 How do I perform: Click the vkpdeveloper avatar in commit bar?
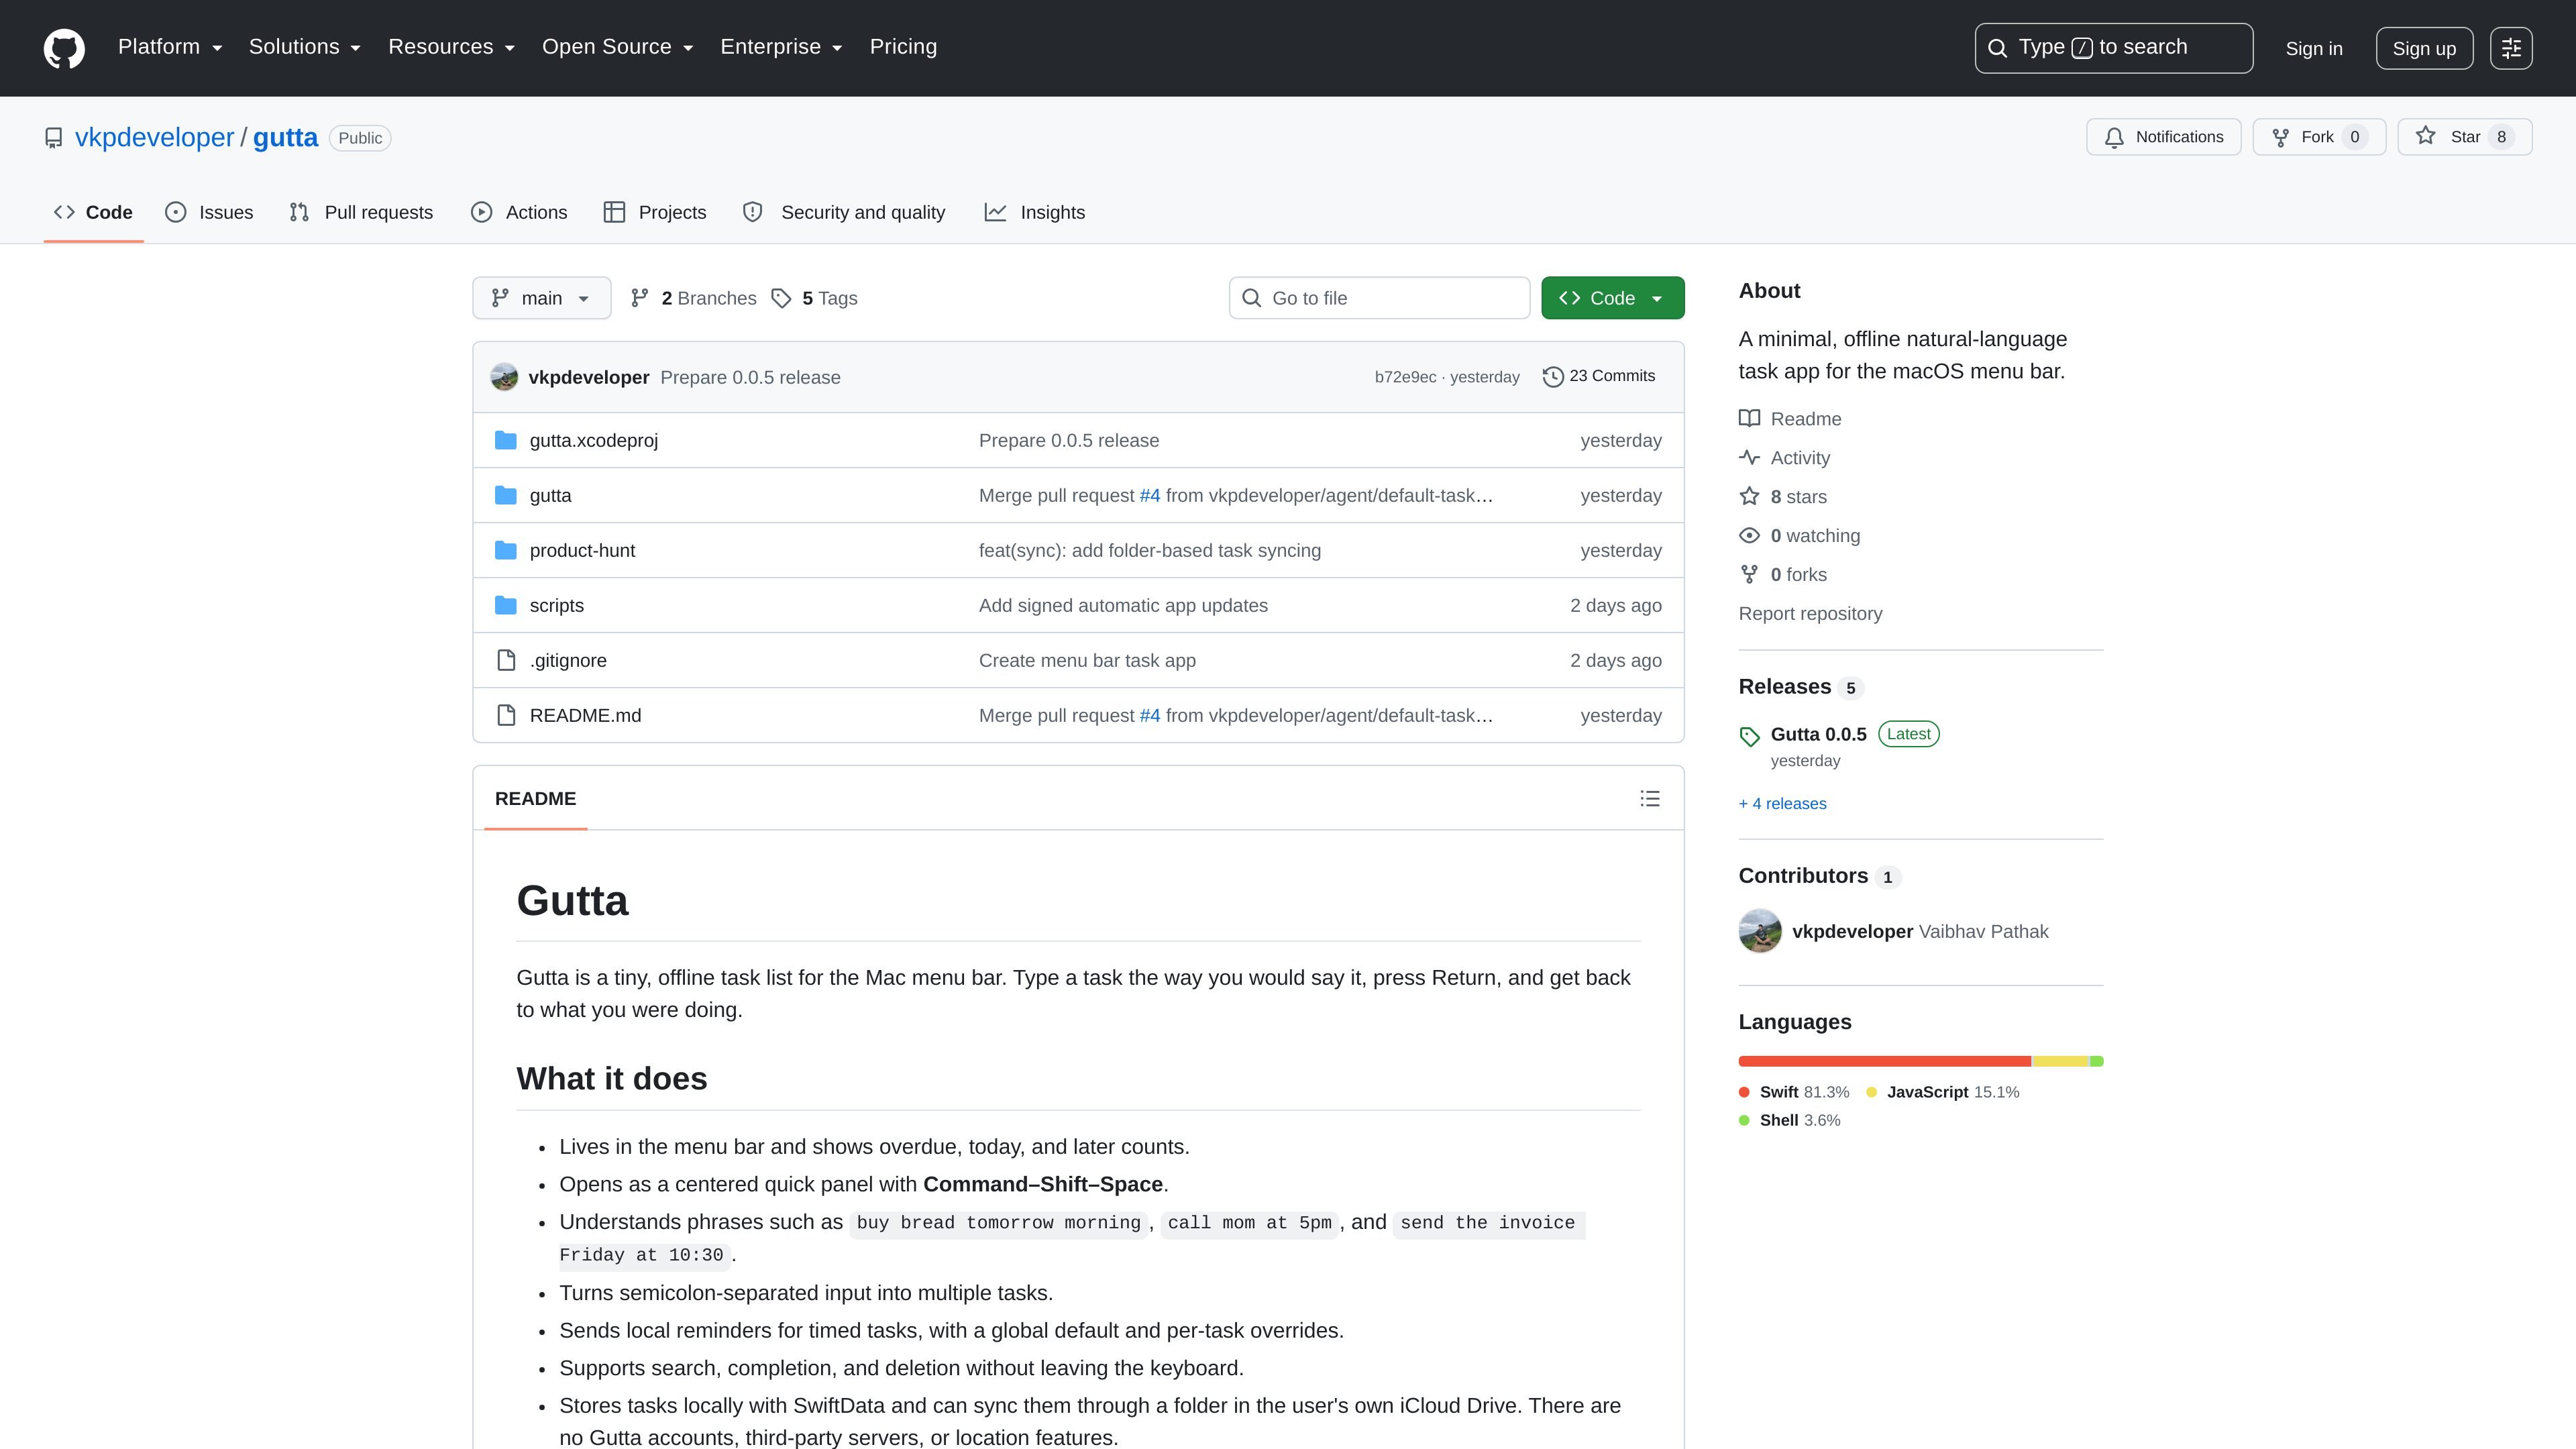pos(504,377)
